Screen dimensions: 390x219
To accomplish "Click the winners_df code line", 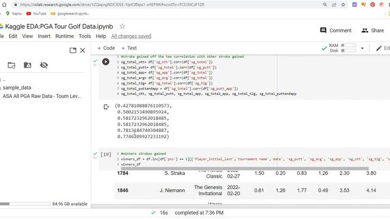I will [x=130, y=164].
